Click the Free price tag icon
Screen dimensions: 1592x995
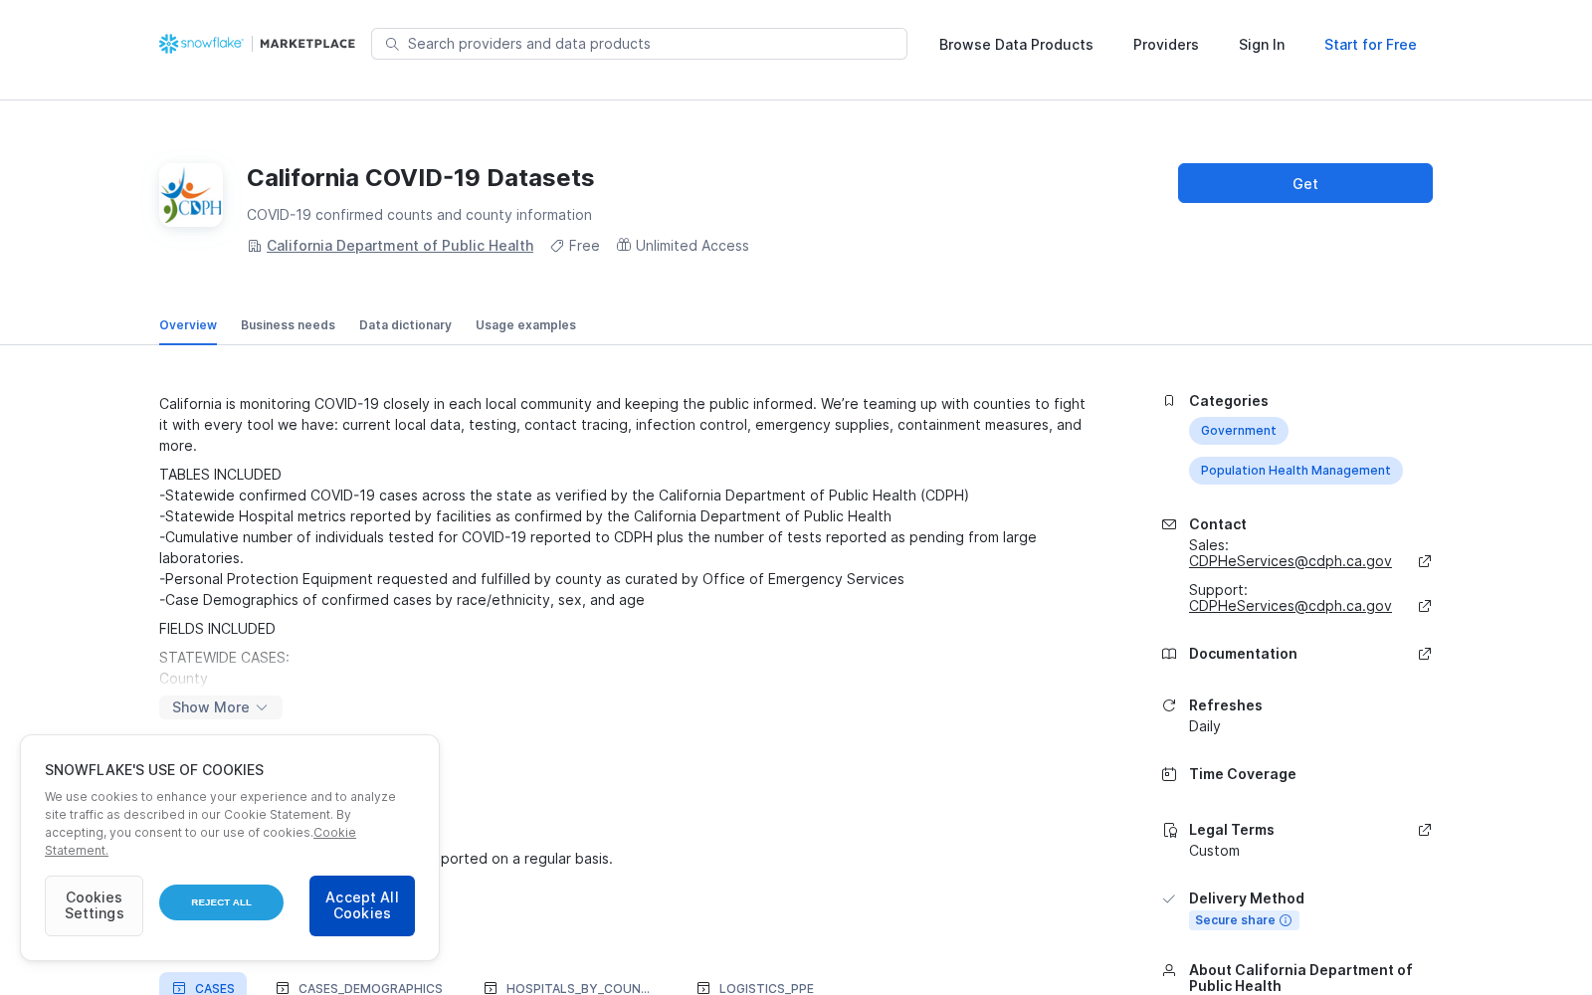click(557, 246)
